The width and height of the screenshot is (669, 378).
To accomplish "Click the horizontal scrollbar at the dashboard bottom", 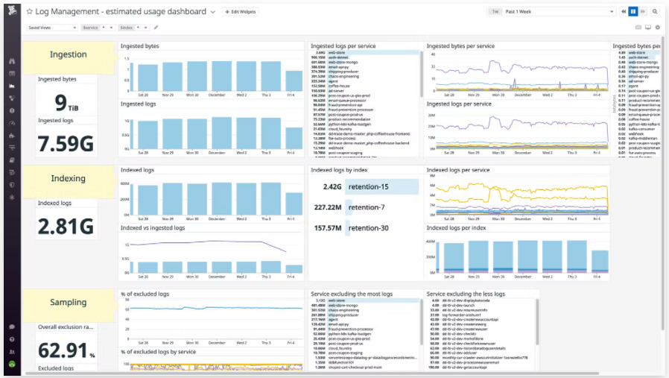I will [298, 373].
